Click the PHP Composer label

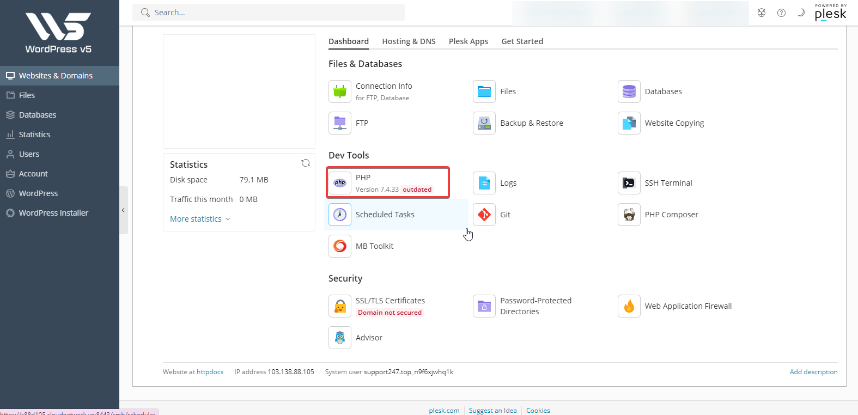(x=671, y=215)
